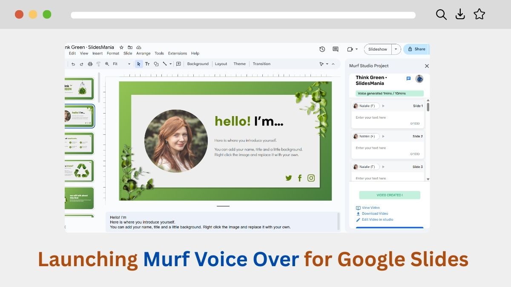Screen dimensions: 511x287
Task: Click the browser search magnifier icon
Action: (441, 14)
